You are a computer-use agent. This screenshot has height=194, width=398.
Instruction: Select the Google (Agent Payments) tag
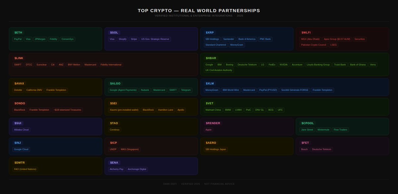pos(123,90)
